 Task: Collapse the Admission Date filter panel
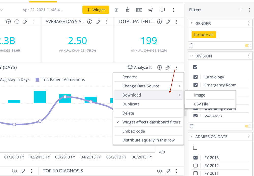(192, 137)
